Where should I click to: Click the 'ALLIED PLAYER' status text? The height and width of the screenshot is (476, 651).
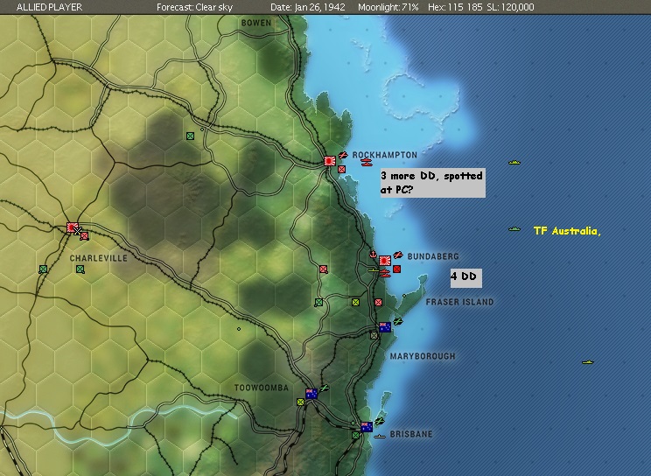(49, 7)
